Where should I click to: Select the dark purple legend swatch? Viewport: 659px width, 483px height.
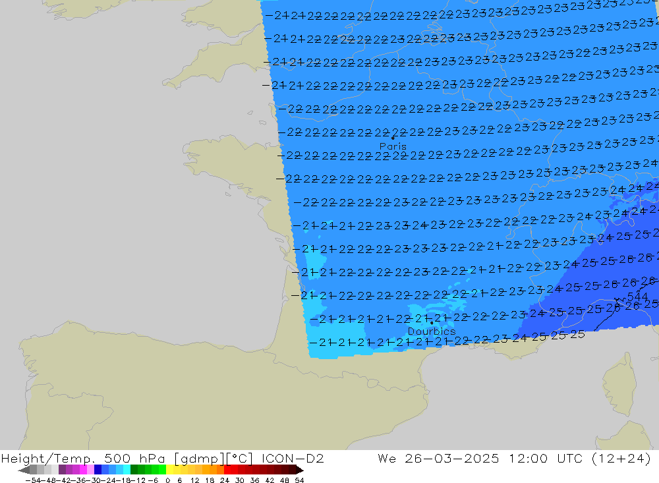[62, 470]
